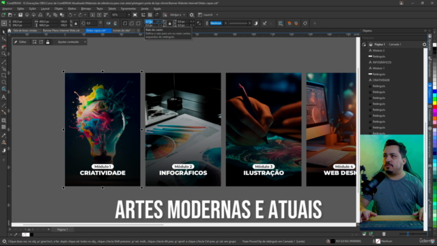Image resolution: width=437 pixels, height=246 pixels.
Task: Select the Text tool
Action: point(3,97)
